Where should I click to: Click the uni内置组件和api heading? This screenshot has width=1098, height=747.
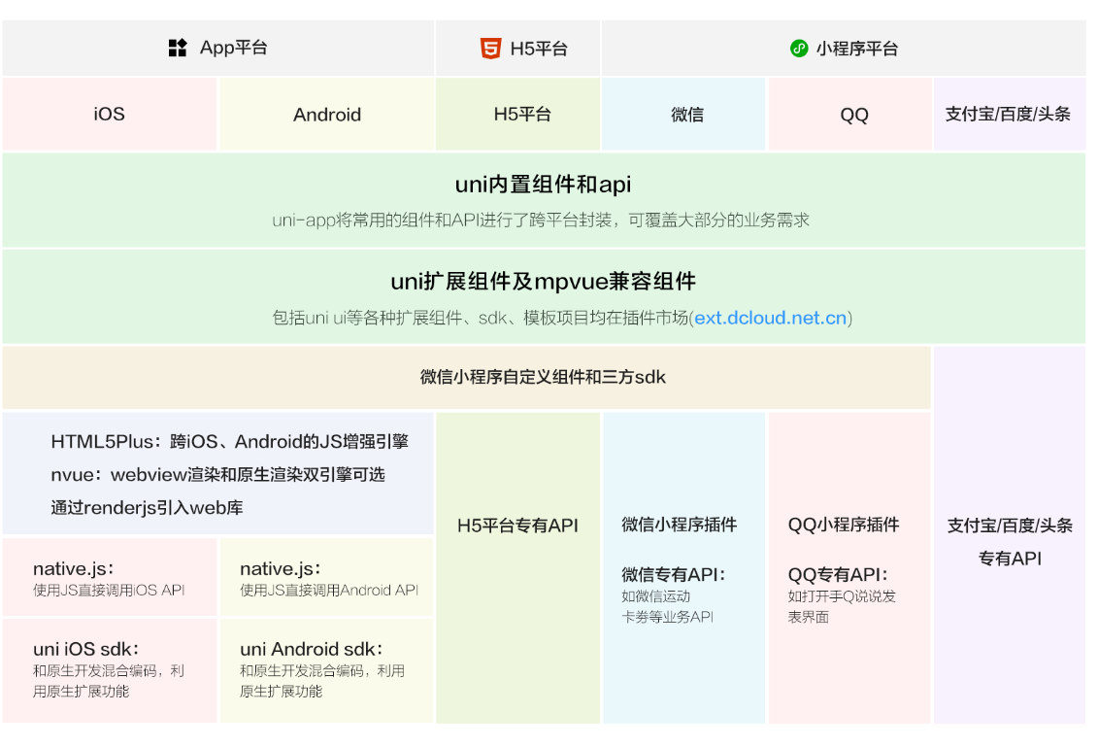point(544,185)
